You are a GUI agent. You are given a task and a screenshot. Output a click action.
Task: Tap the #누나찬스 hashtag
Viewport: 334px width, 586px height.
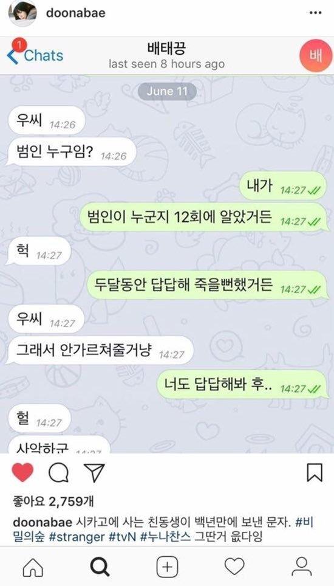pos(165,537)
